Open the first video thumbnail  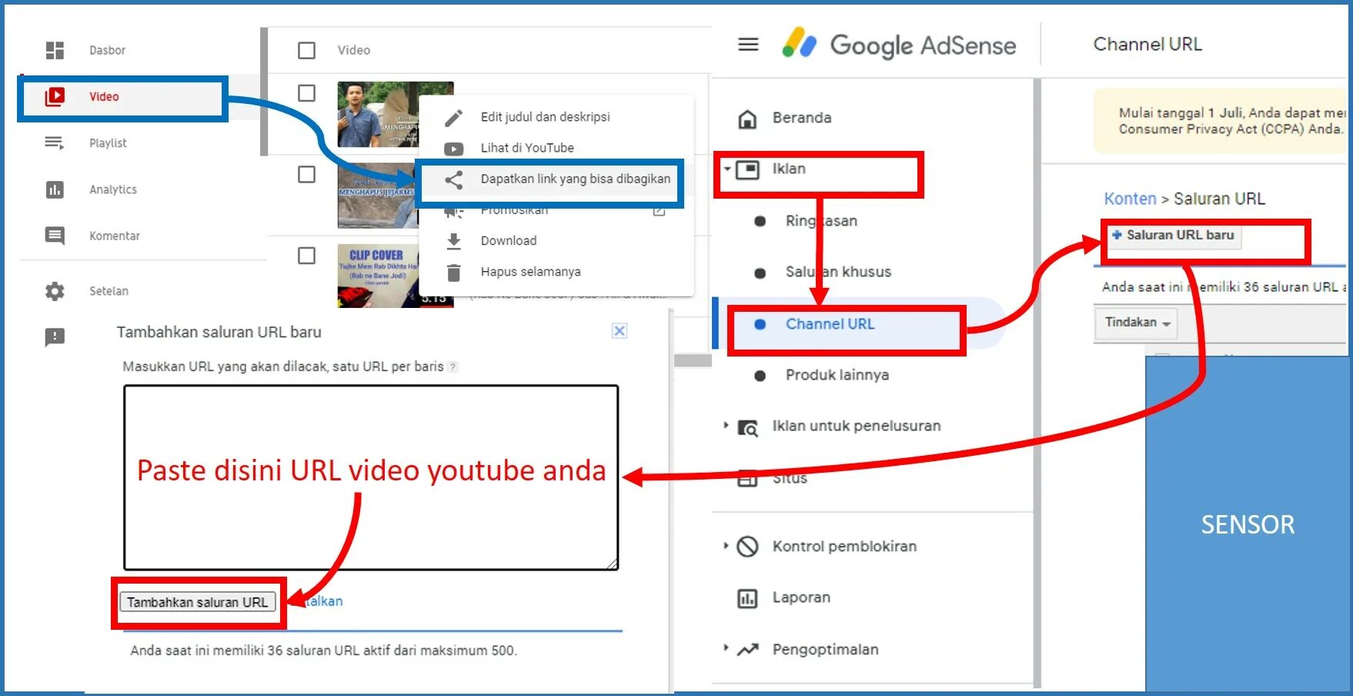[x=396, y=114]
